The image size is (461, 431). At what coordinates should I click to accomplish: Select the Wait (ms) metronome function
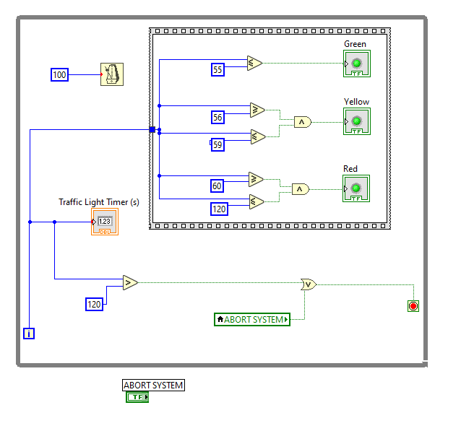point(112,74)
